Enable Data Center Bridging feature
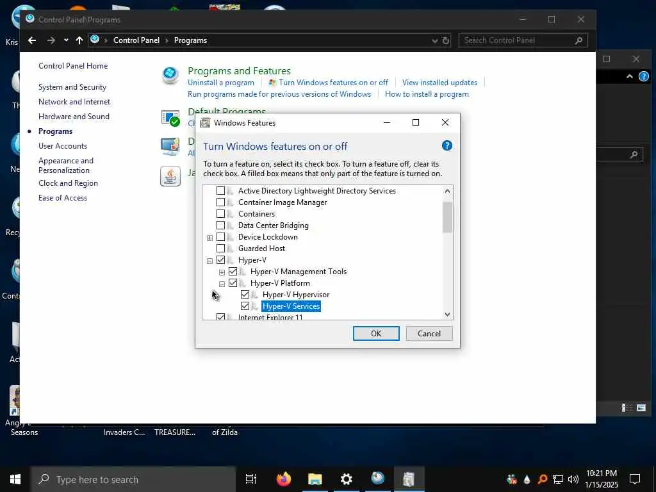 point(220,225)
